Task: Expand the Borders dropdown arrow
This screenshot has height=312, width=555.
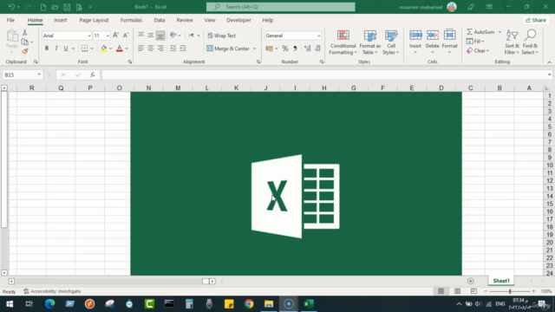Action: tap(92, 49)
